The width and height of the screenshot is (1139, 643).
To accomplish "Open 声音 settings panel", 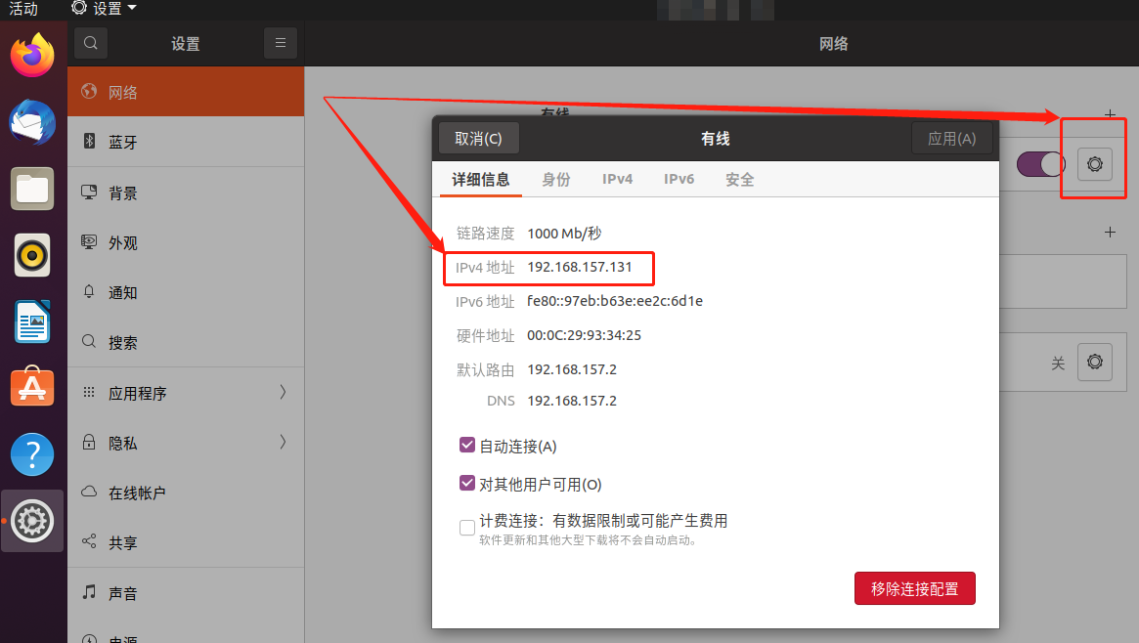I will point(186,593).
